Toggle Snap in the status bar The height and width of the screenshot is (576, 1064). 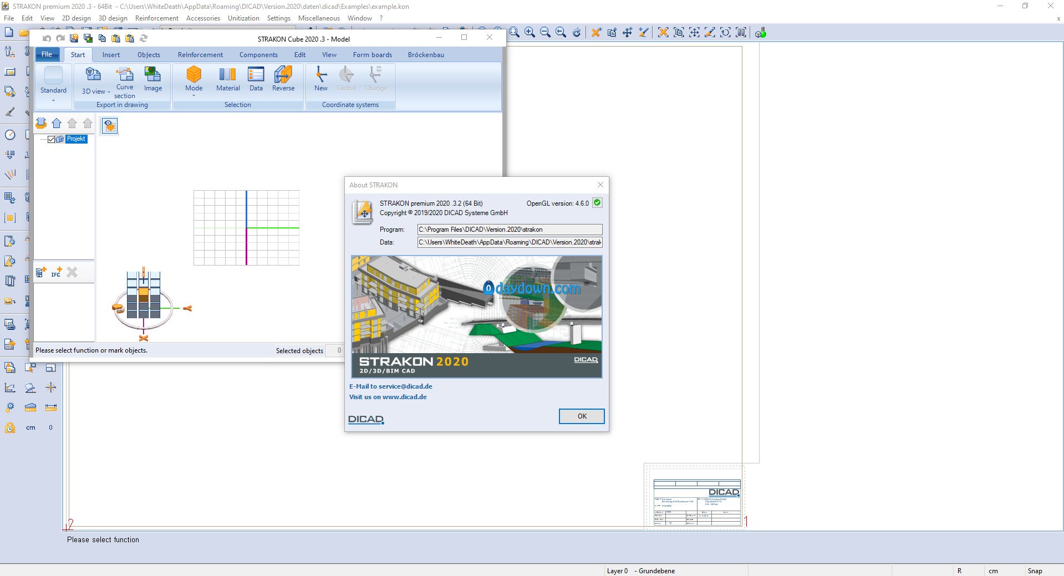1035,570
